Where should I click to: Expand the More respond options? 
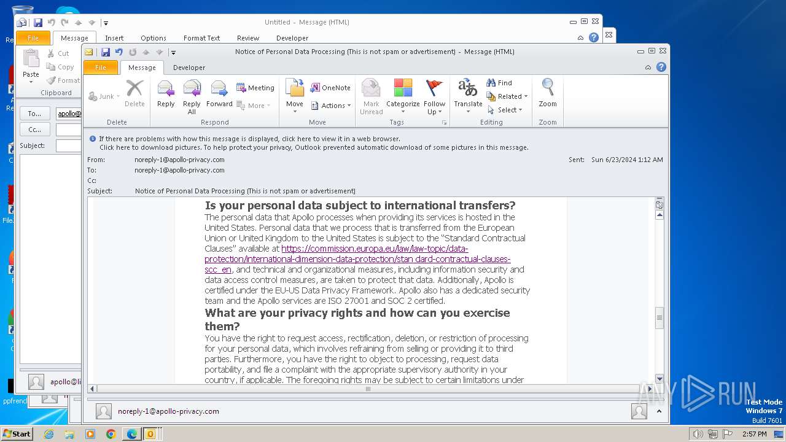[x=255, y=106]
